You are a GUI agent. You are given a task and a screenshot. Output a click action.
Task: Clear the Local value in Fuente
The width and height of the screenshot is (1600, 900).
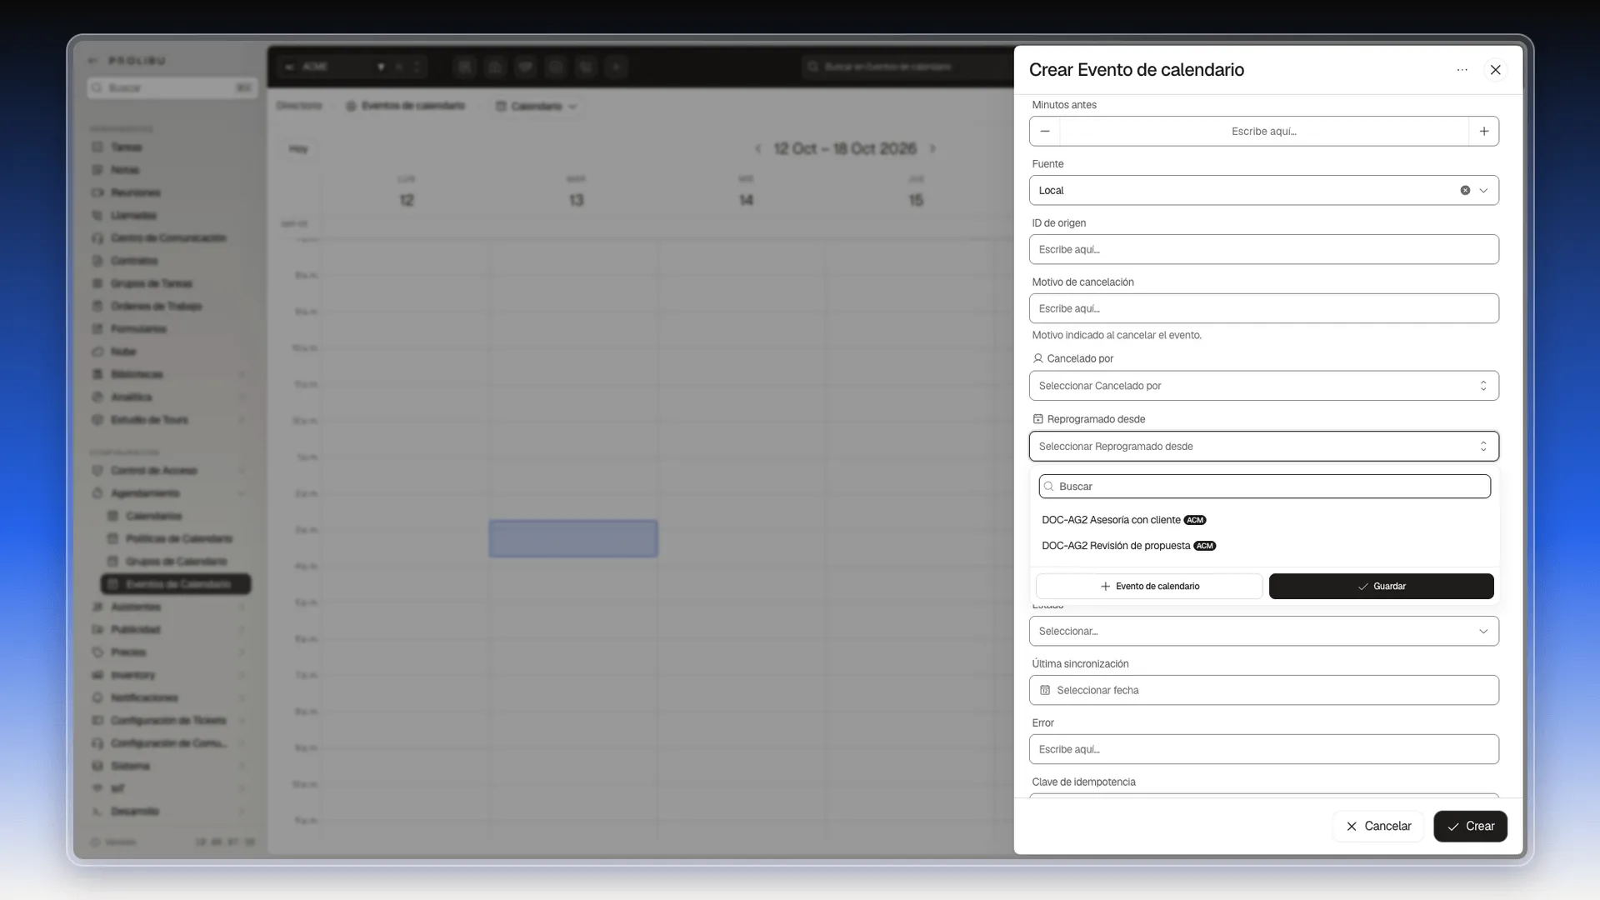[1465, 190]
